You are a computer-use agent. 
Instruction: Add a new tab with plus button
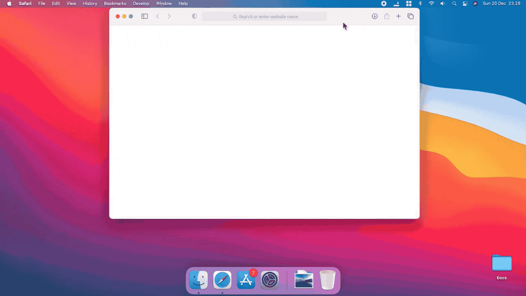coord(398,16)
